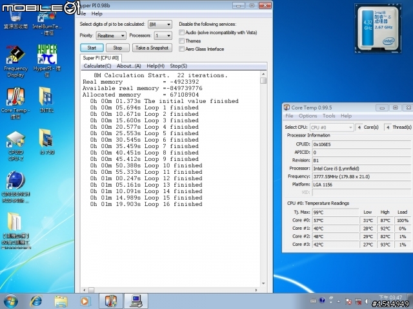Click the 'Allocated memory = 67108904' line

pos(141,95)
